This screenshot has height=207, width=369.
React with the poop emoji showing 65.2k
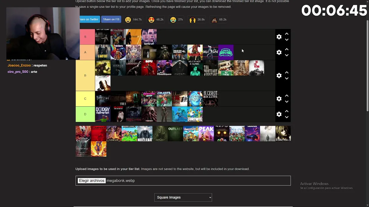[x=219, y=20]
